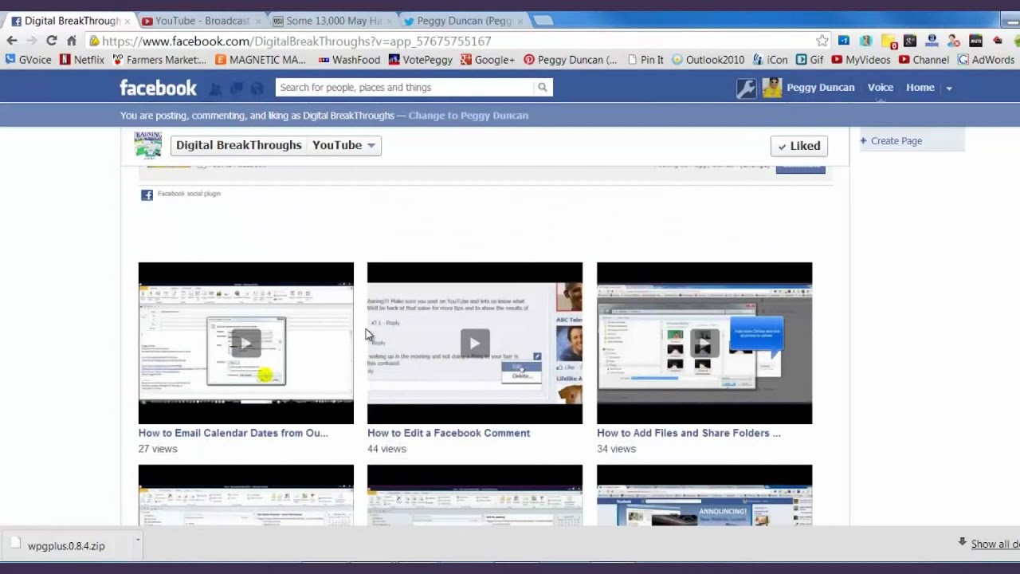Image resolution: width=1020 pixels, height=574 pixels.
Task: Click the Create Page link
Action: coord(896,141)
